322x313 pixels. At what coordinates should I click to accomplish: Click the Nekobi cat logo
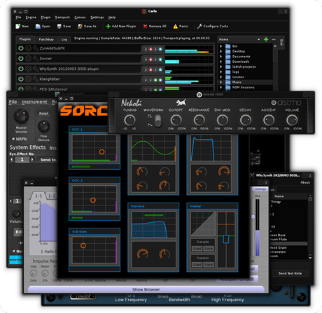181,102
